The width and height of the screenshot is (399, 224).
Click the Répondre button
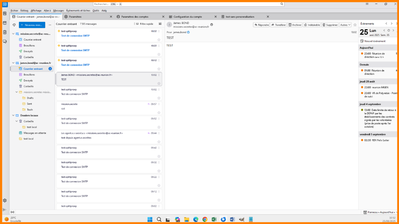click(261, 25)
